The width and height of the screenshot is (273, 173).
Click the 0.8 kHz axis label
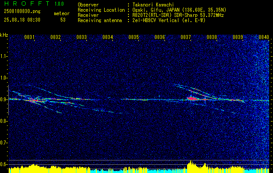(x=3, y=121)
